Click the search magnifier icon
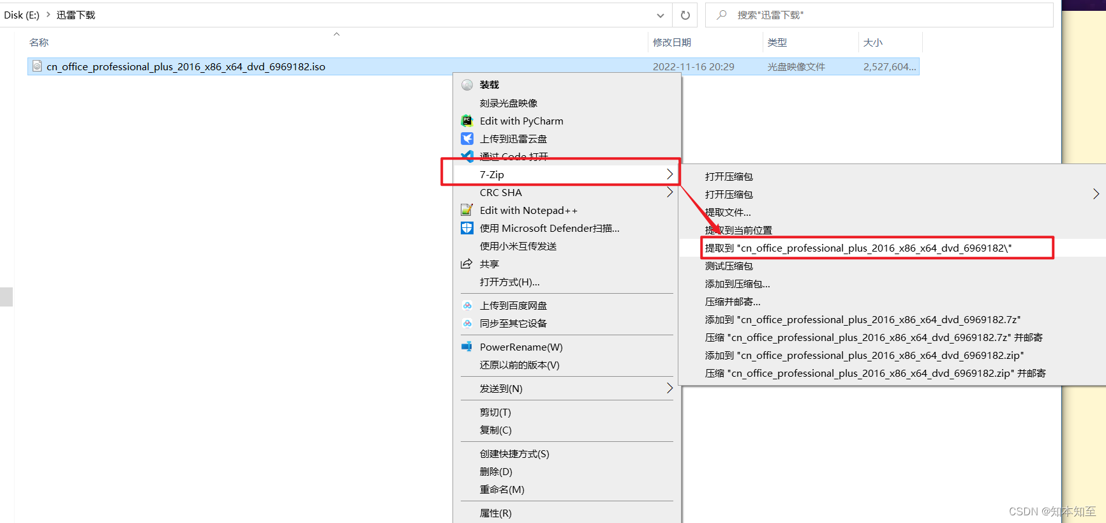1106x523 pixels. click(722, 15)
